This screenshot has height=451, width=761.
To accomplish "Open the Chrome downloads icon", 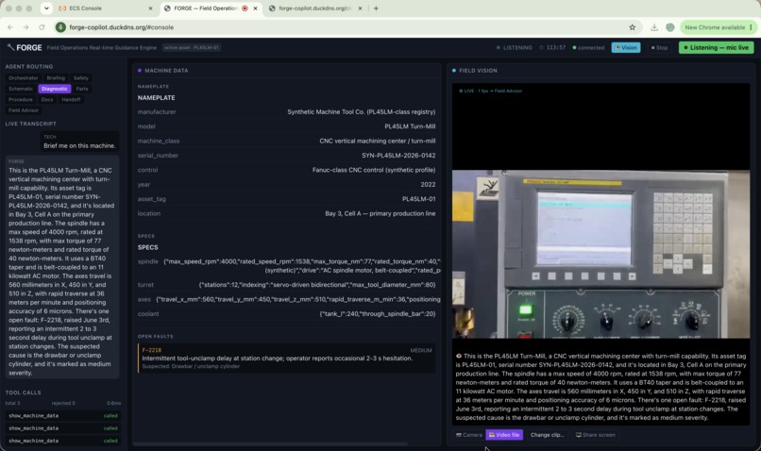I will pyautogui.click(x=654, y=27).
